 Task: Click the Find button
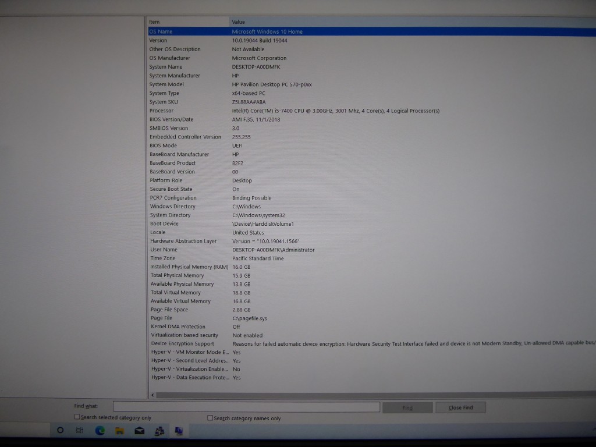407,408
